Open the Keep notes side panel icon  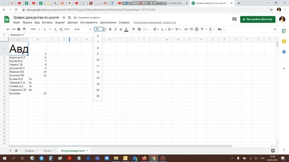click(x=284, y=41)
